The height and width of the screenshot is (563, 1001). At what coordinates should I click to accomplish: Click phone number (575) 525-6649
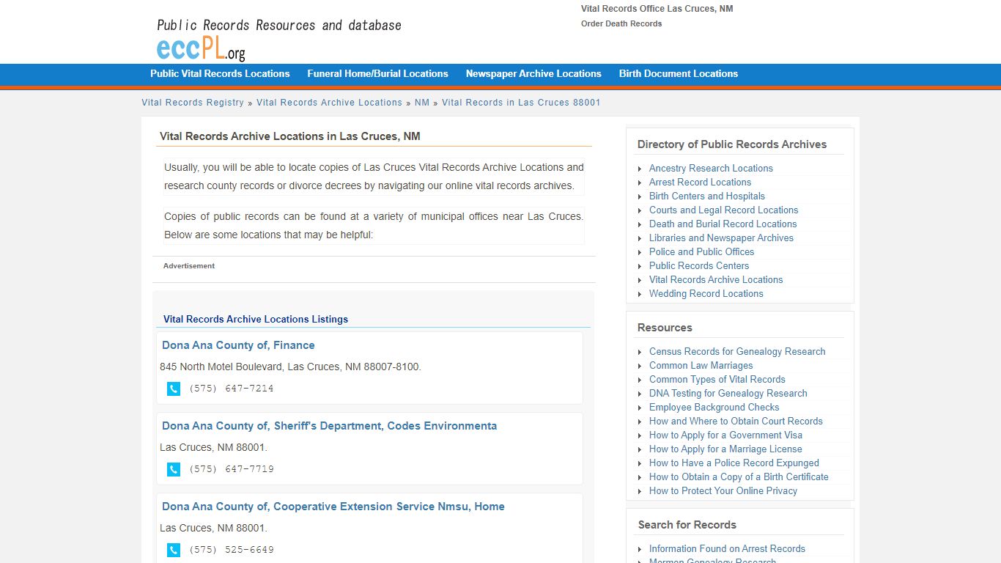click(x=232, y=550)
